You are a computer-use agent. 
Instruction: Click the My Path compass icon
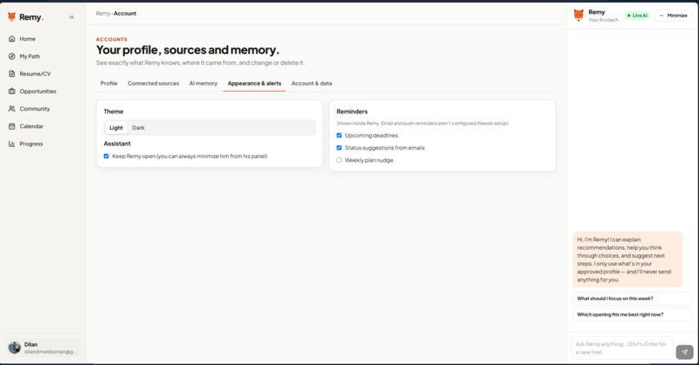12,56
